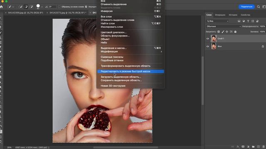Open the layer filter 'Вид' dropdown

click(217, 21)
